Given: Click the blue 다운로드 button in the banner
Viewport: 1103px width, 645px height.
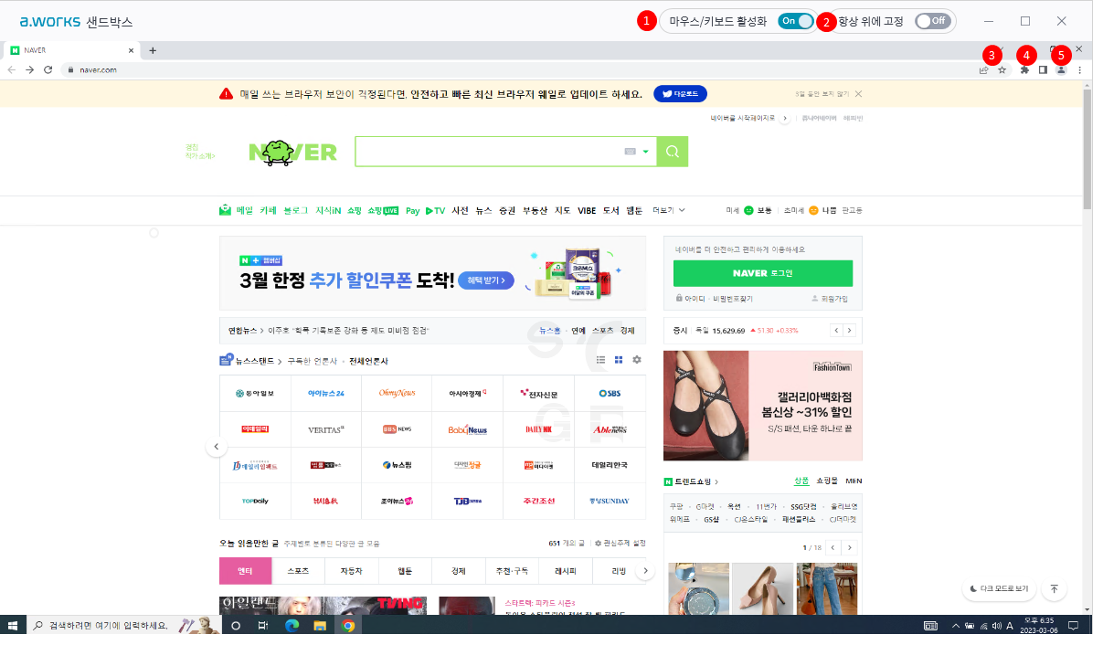Looking at the screenshot, I should pos(680,93).
